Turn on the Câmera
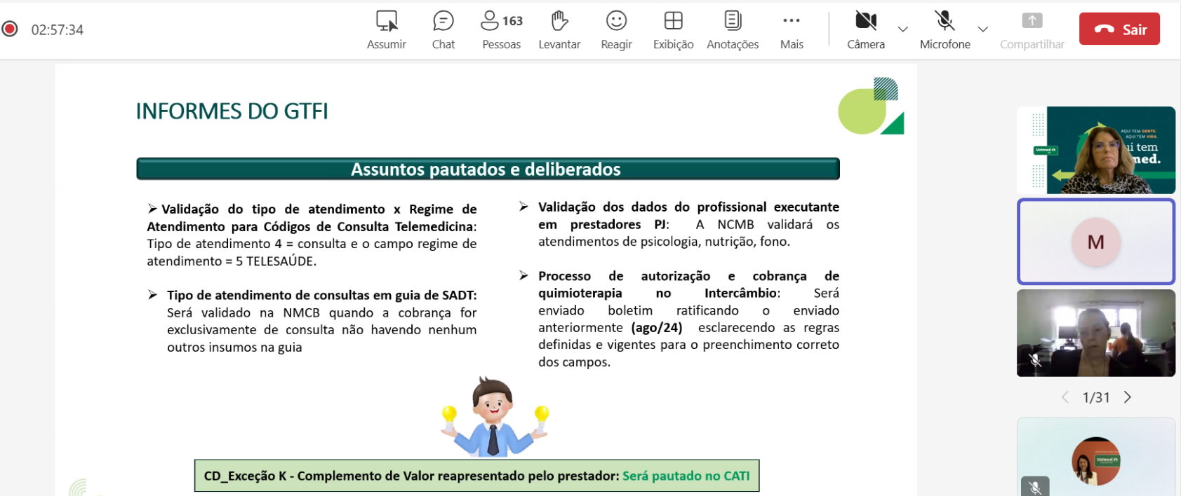1181x496 pixels. click(866, 21)
